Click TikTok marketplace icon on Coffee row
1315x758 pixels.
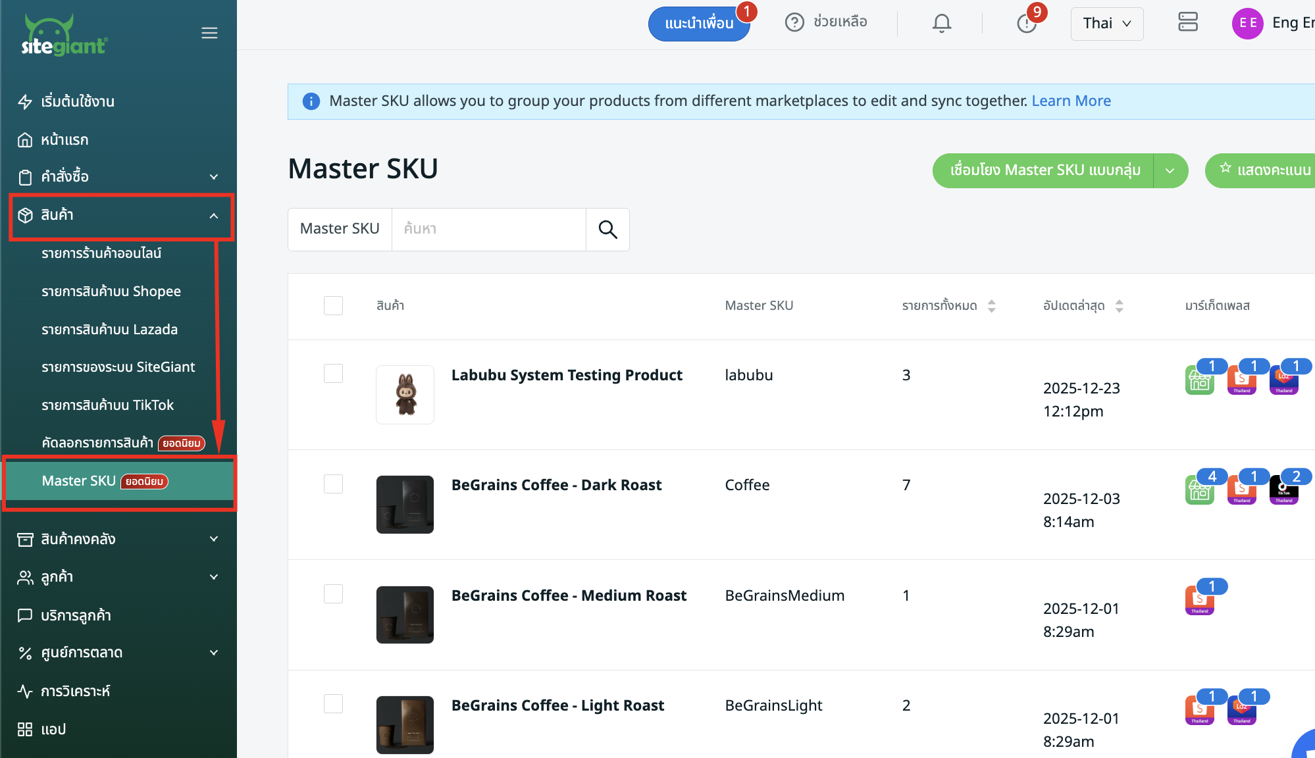coord(1283,490)
